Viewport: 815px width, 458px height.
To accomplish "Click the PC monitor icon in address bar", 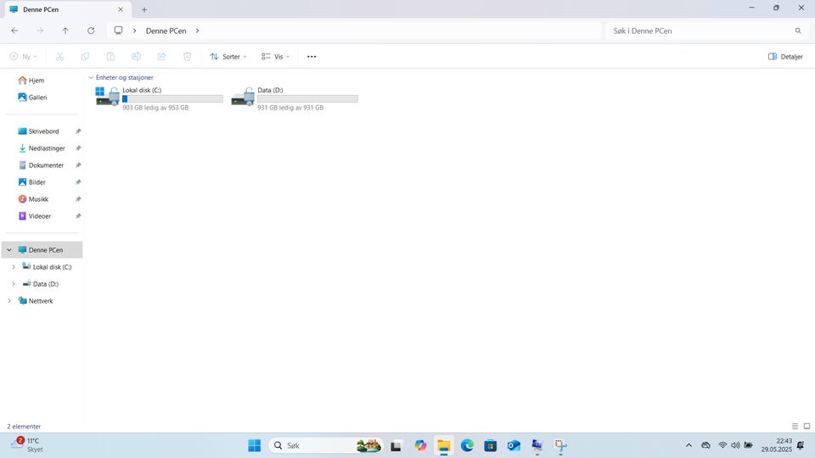I will point(119,31).
